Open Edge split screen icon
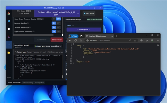This screenshot has width=167, height=103. coord(142,40)
